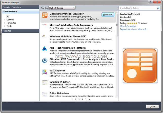Open the More Information link
Viewport: 163px width, 113px height.
tap(128, 26)
